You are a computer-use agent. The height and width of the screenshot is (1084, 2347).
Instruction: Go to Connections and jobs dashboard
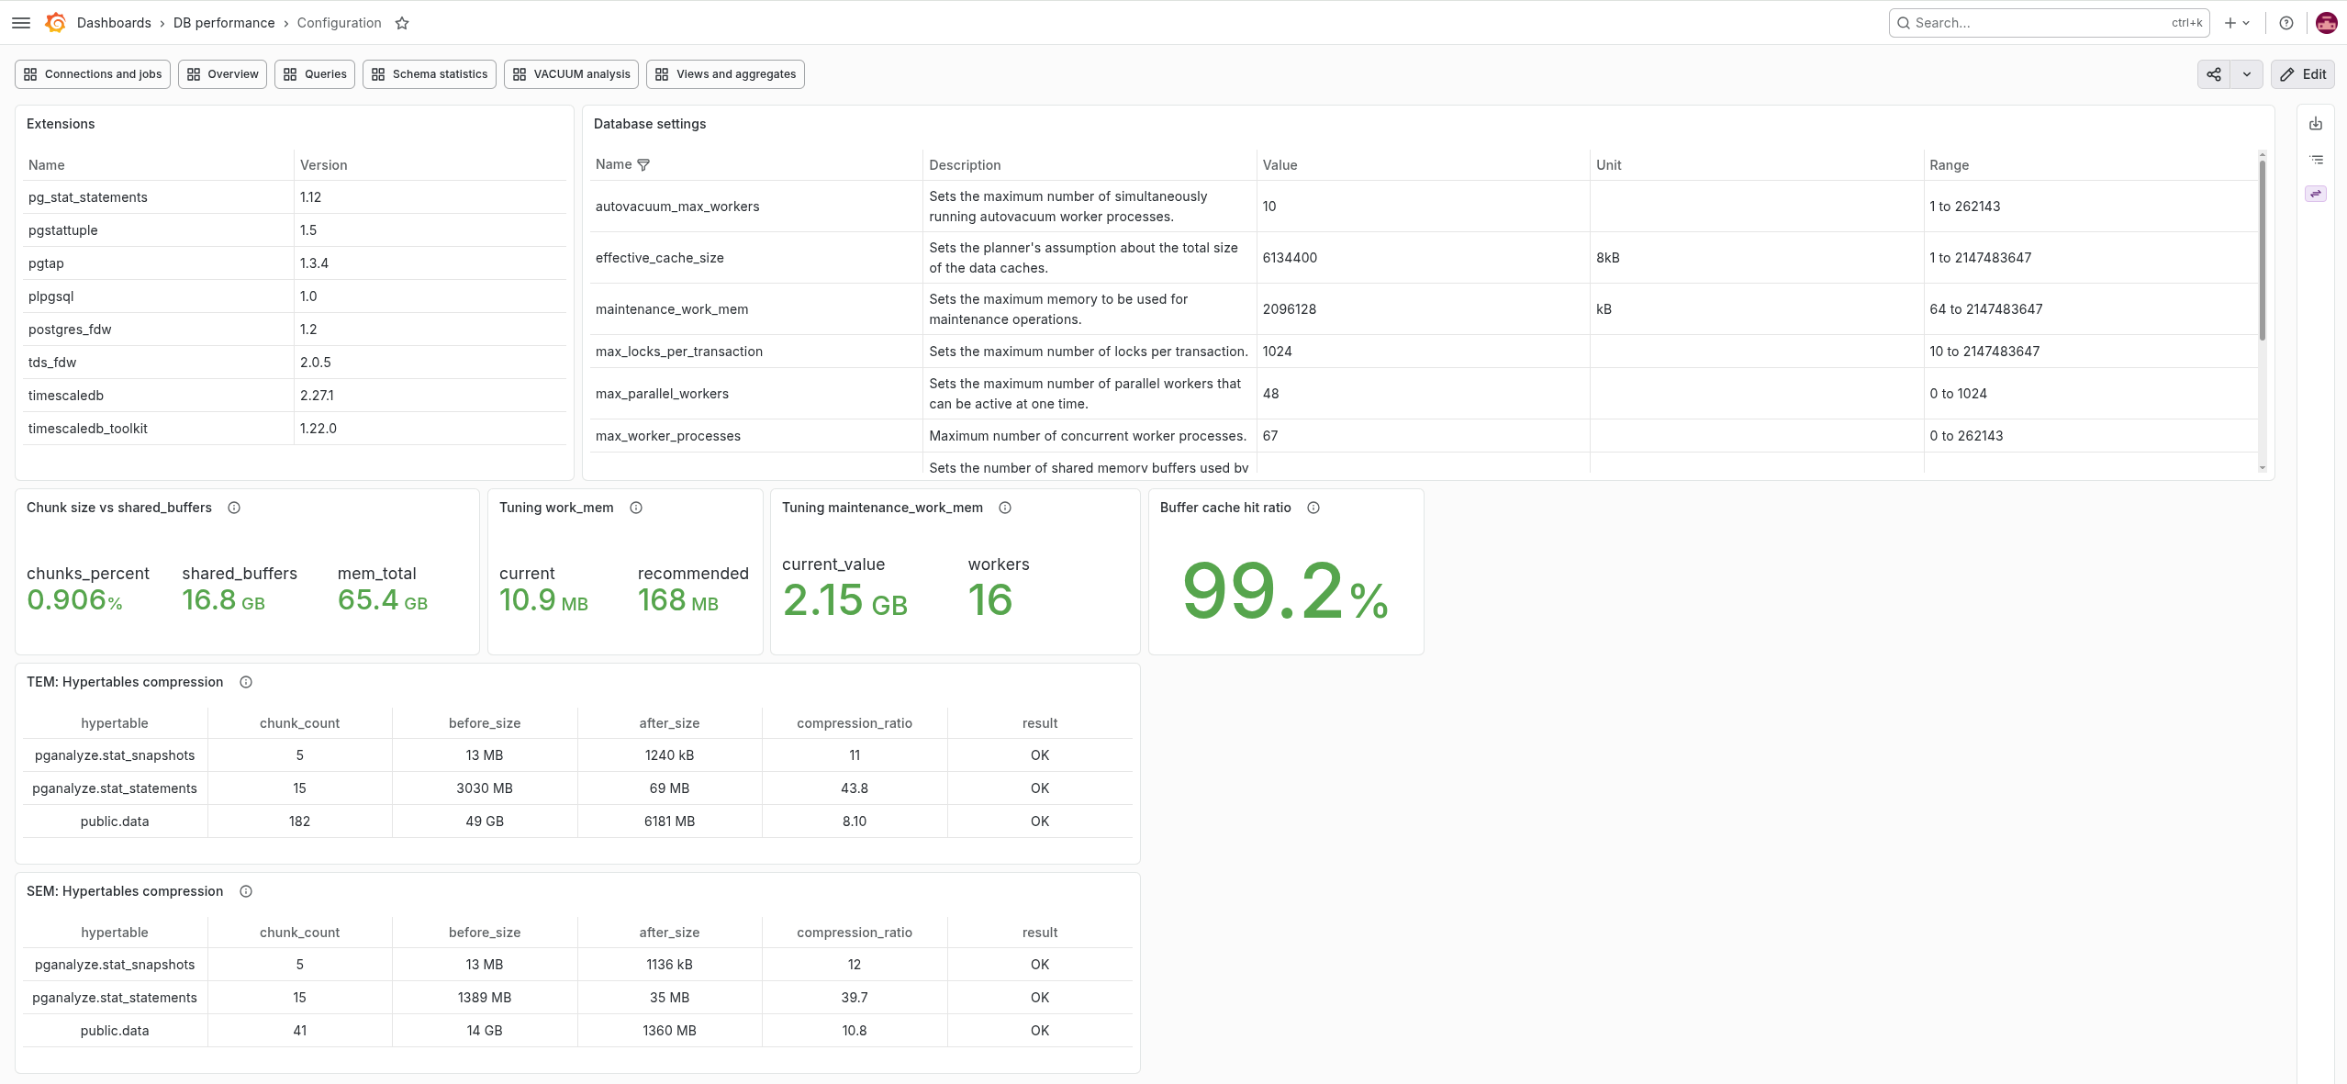(x=93, y=74)
